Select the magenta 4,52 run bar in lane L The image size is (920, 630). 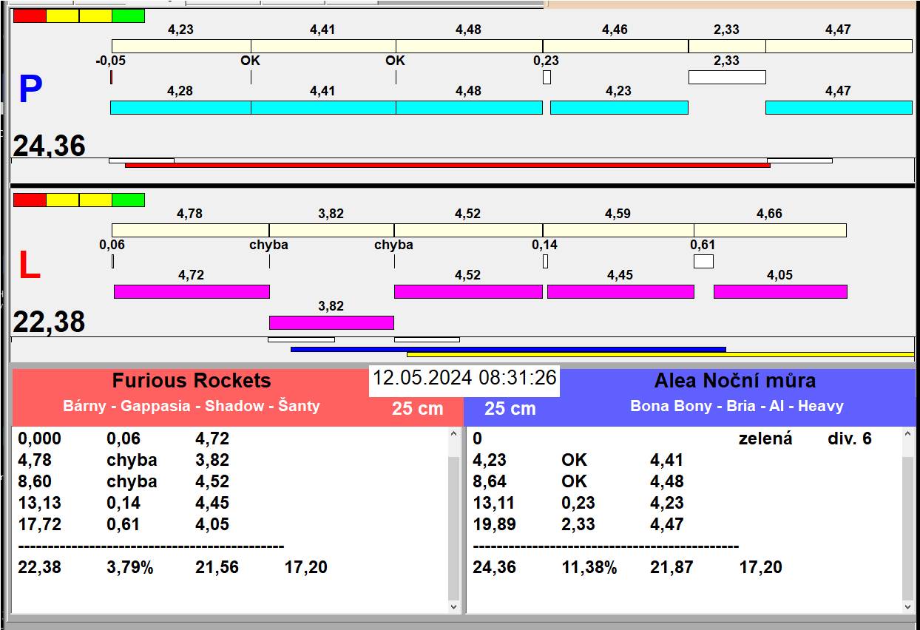468,291
